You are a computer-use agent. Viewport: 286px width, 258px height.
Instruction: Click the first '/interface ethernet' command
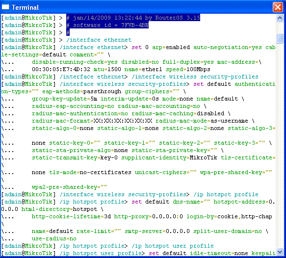coord(99,40)
